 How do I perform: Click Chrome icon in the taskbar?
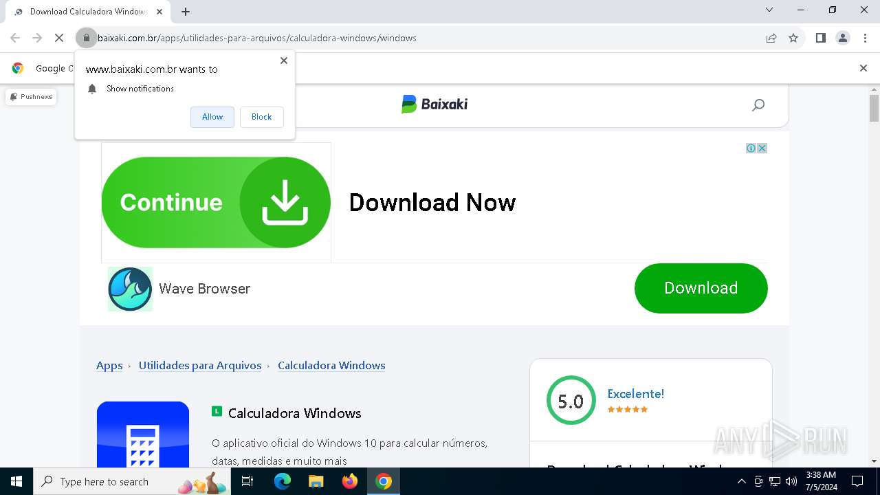pos(384,481)
